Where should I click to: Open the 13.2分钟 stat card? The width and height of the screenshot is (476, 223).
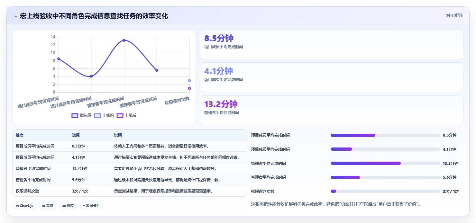[332, 110]
